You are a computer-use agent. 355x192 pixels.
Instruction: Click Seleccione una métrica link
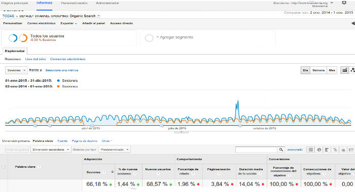pos(61,70)
